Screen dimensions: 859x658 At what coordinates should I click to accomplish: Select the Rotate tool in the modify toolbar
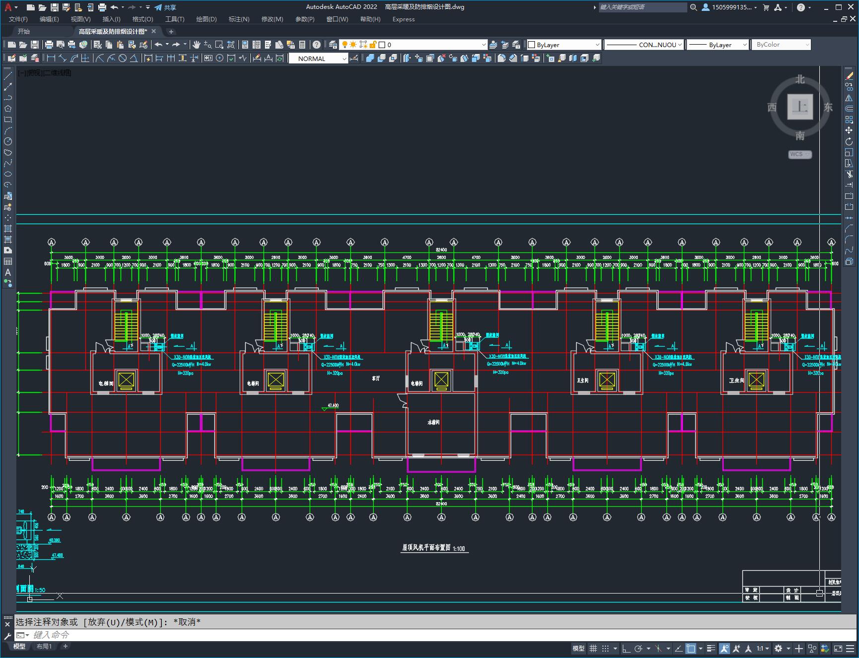point(849,141)
